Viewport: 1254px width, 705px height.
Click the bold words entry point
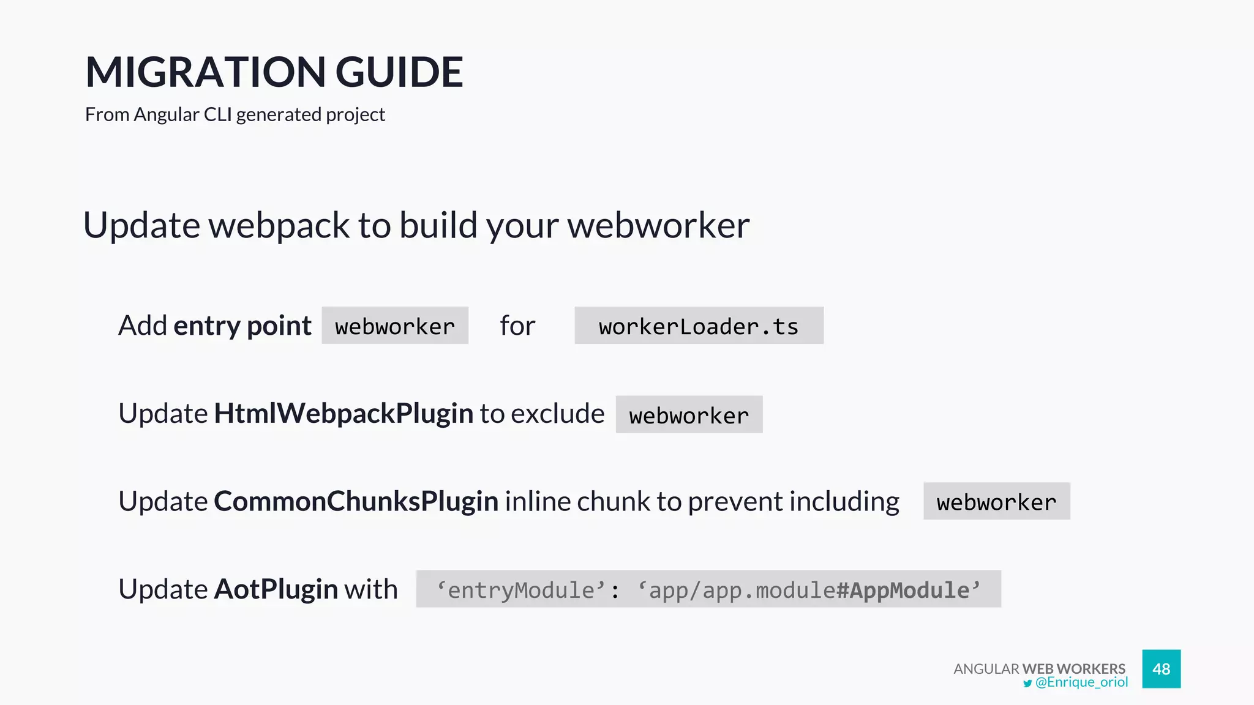point(242,326)
